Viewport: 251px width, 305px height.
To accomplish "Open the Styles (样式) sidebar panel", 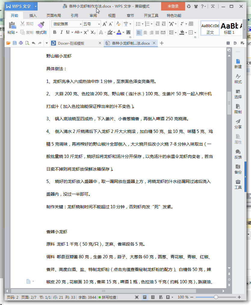I will (238, 79).
